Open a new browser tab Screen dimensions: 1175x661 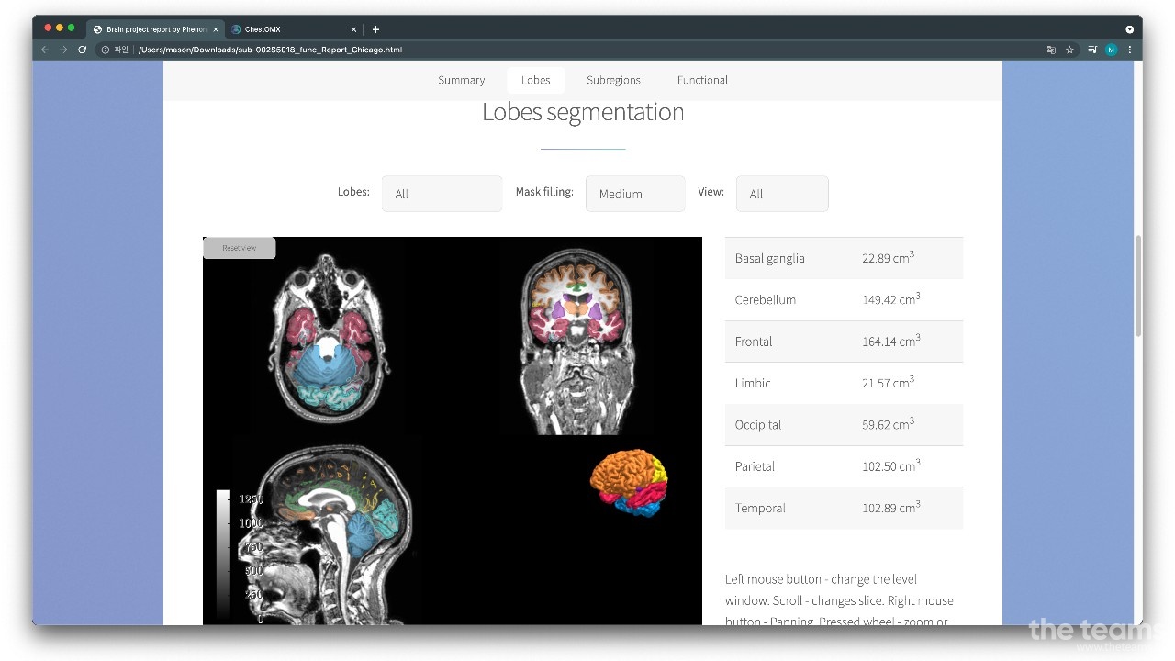click(375, 29)
